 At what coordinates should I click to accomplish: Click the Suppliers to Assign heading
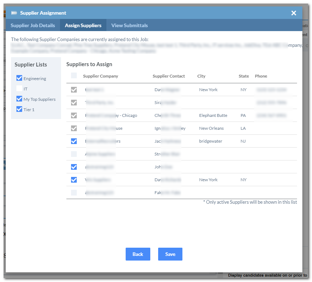(89, 64)
